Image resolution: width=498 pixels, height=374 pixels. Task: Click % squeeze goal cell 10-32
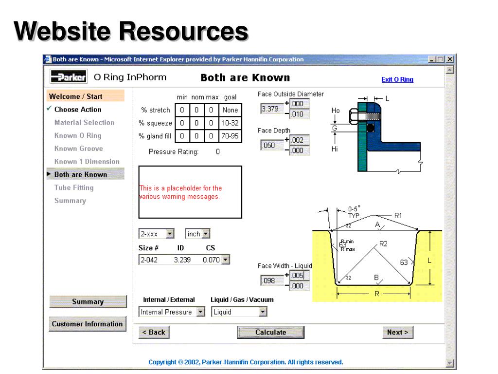coord(230,123)
